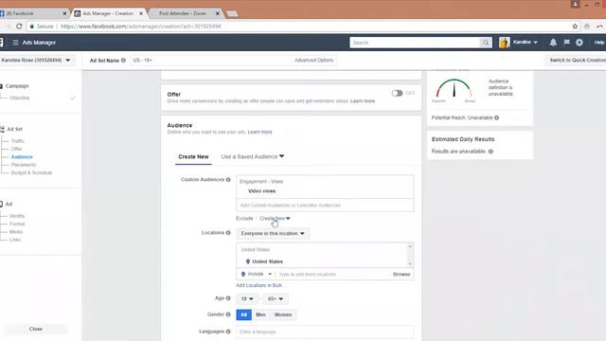Click the Close button
Image resolution: width=606 pixels, height=341 pixels.
pos(36,329)
